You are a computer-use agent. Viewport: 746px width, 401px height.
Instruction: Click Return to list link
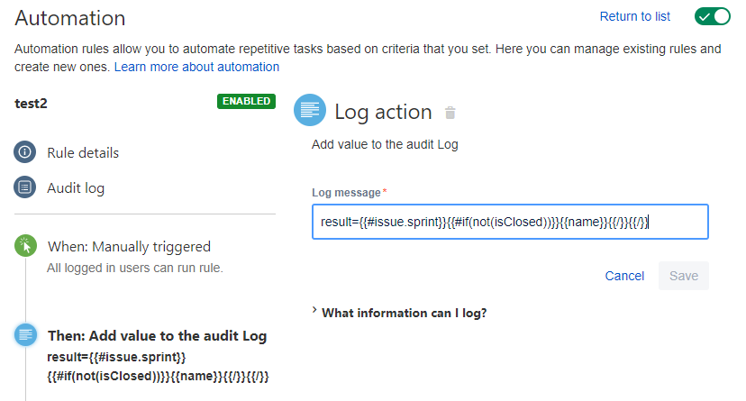[x=634, y=16]
